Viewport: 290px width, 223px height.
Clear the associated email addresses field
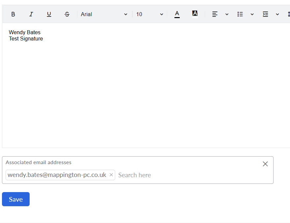pyautogui.click(x=265, y=164)
